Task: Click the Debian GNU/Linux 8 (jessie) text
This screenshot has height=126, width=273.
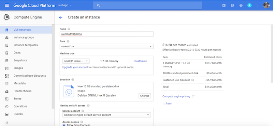Action: point(97,95)
